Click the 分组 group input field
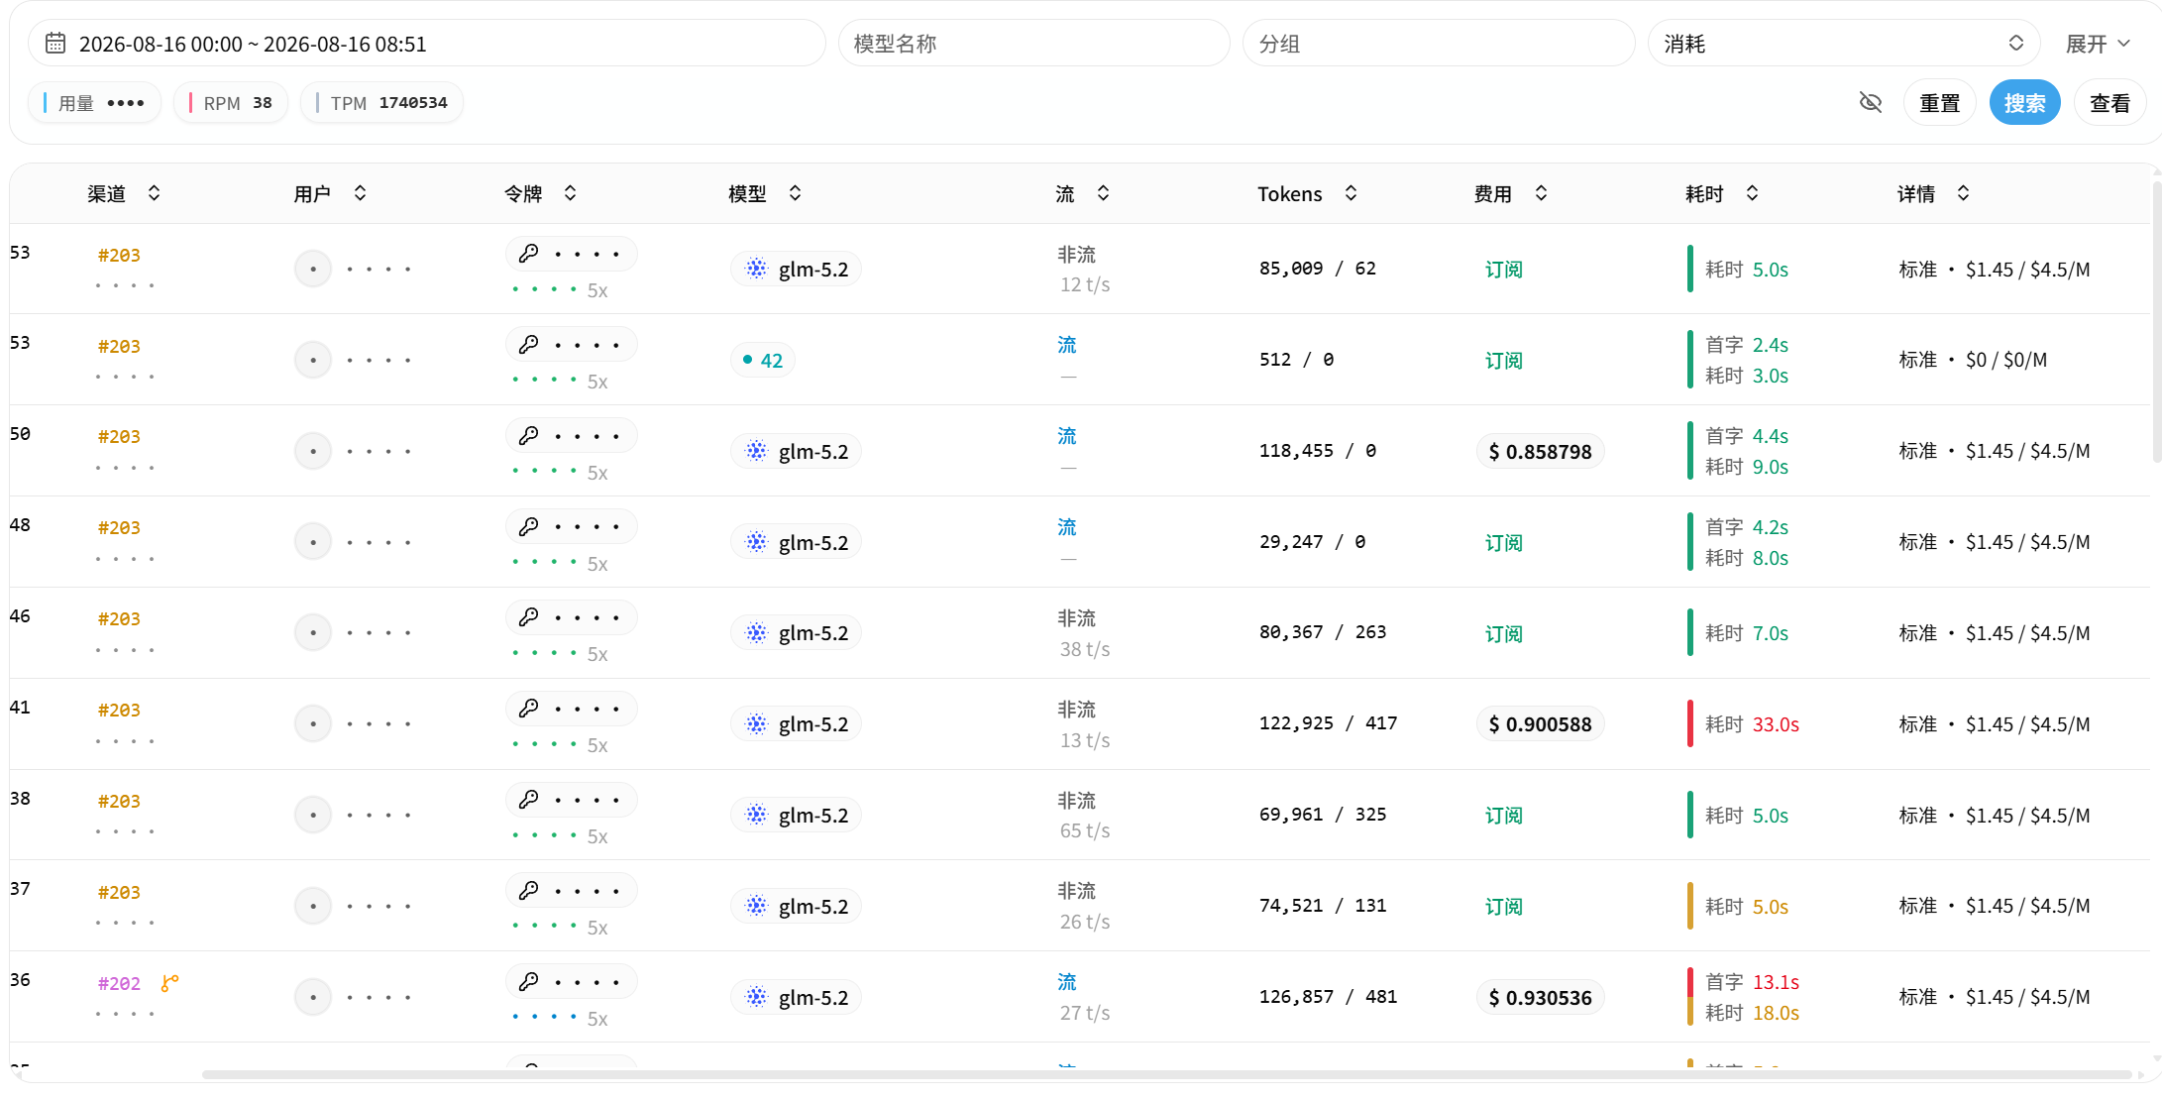2162x1100 pixels. point(1439,44)
